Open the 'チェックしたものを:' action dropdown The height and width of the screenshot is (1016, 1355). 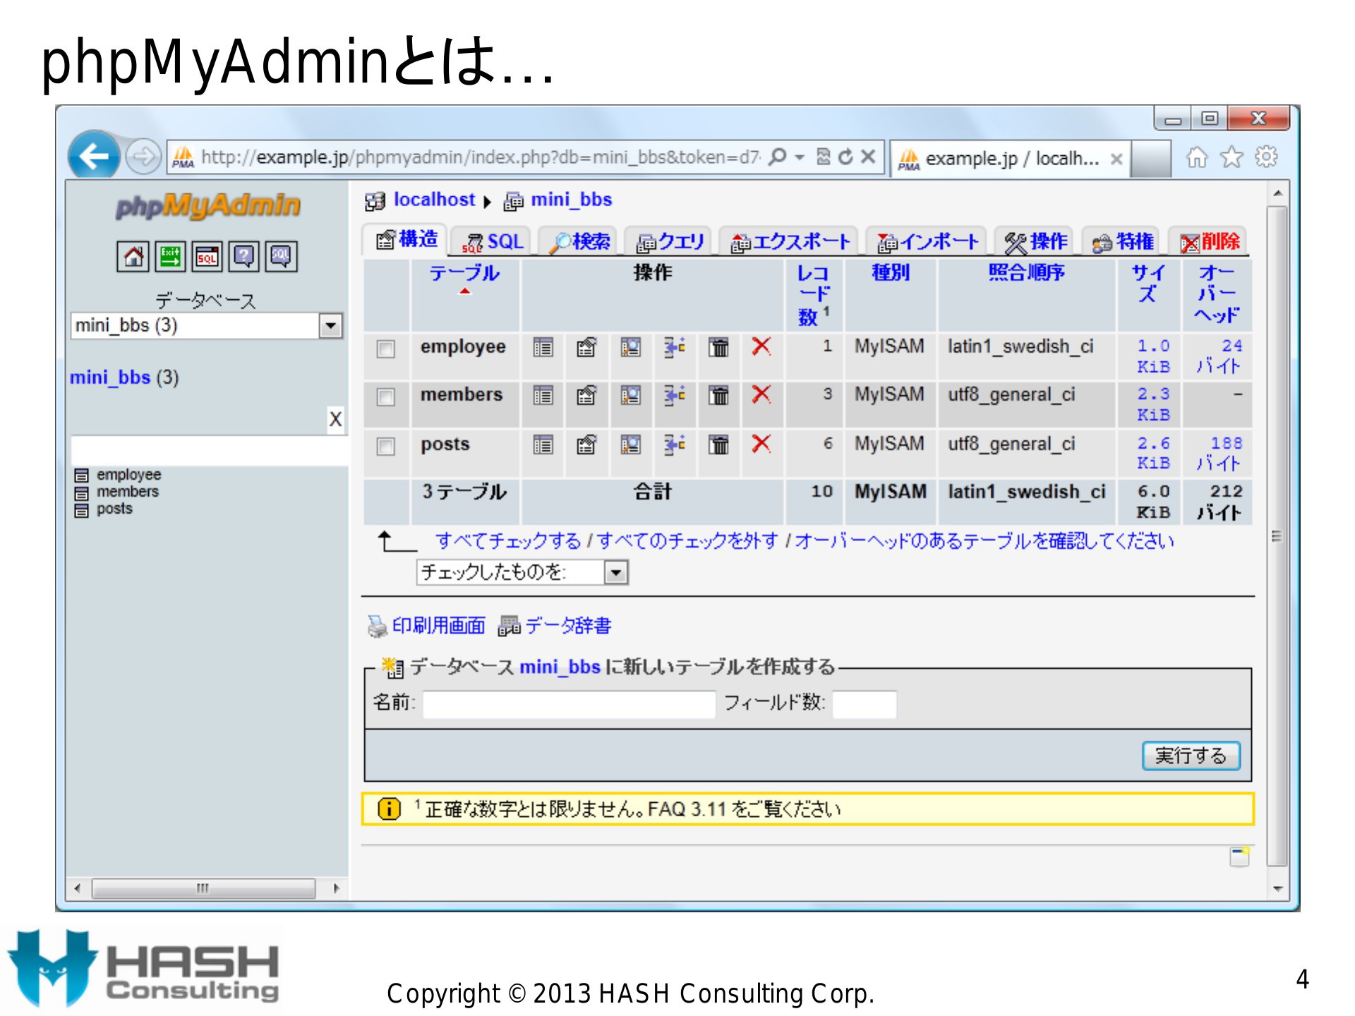tap(522, 571)
